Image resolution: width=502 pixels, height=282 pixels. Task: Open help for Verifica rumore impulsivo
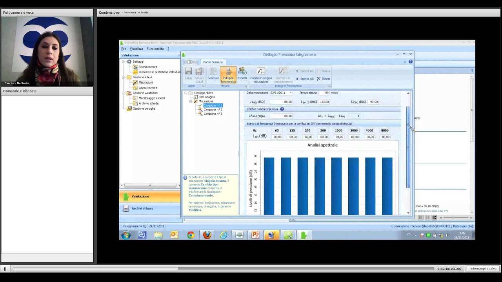(282, 109)
